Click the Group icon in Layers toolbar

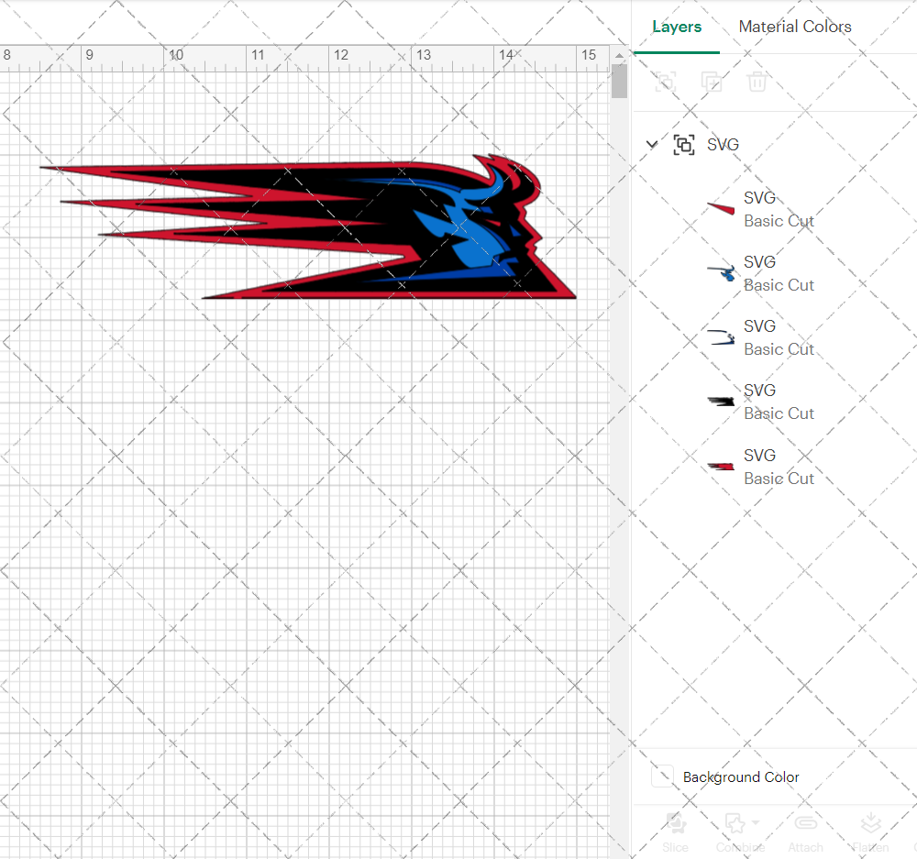point(666,82)
